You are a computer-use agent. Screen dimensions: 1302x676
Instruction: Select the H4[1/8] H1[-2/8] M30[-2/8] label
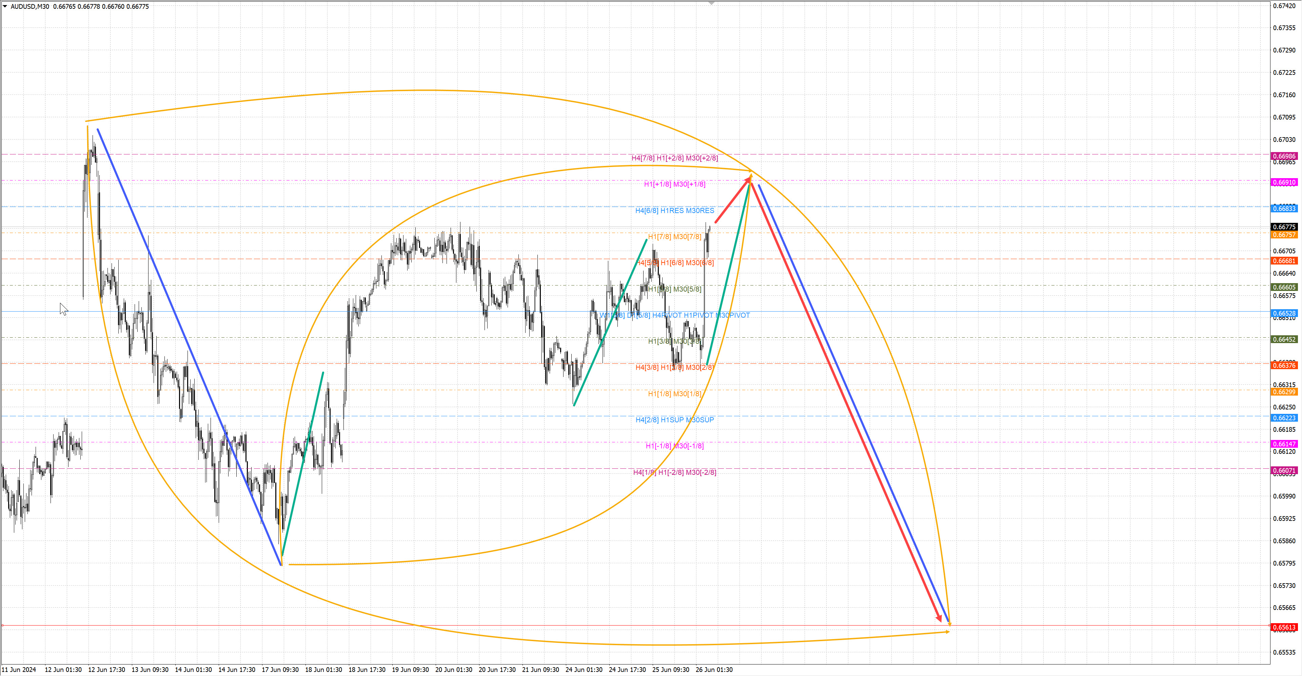674,472
